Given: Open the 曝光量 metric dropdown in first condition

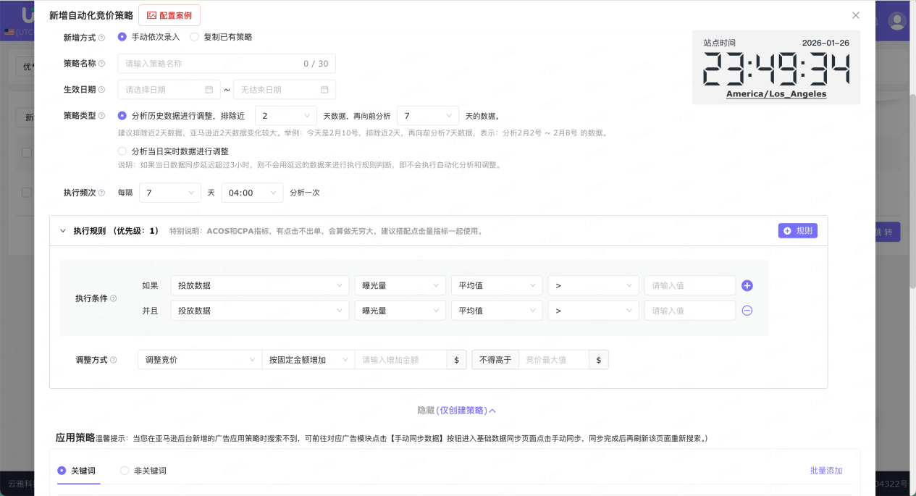Looking at the screenshot, I should (x=400, y=285).
